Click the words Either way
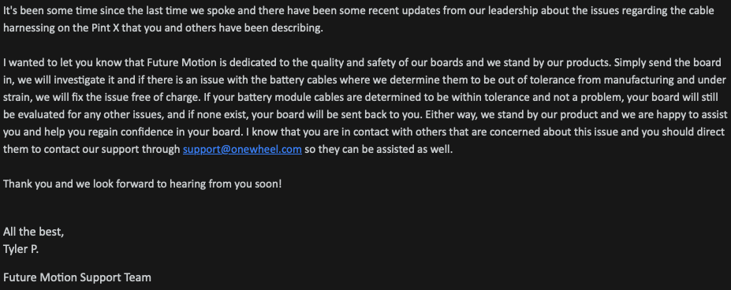 click(452, 115)
